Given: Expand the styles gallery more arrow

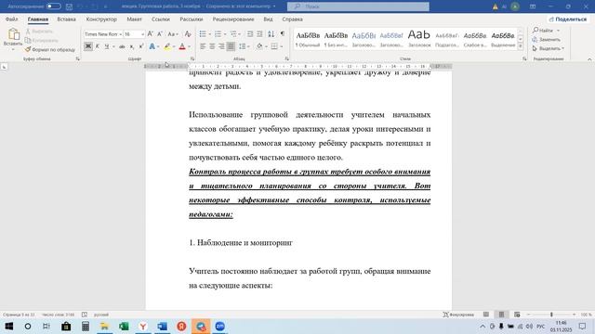Looking at the screenshot, I should pos(521,46).
